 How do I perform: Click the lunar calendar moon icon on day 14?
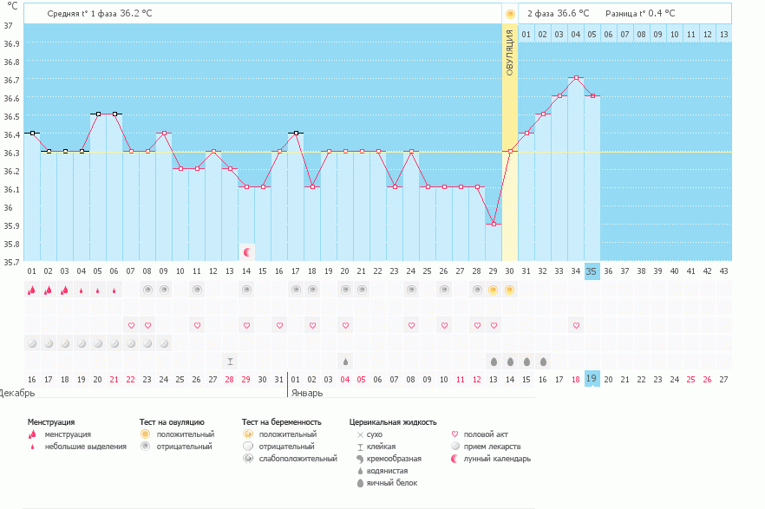pos(247,251)
